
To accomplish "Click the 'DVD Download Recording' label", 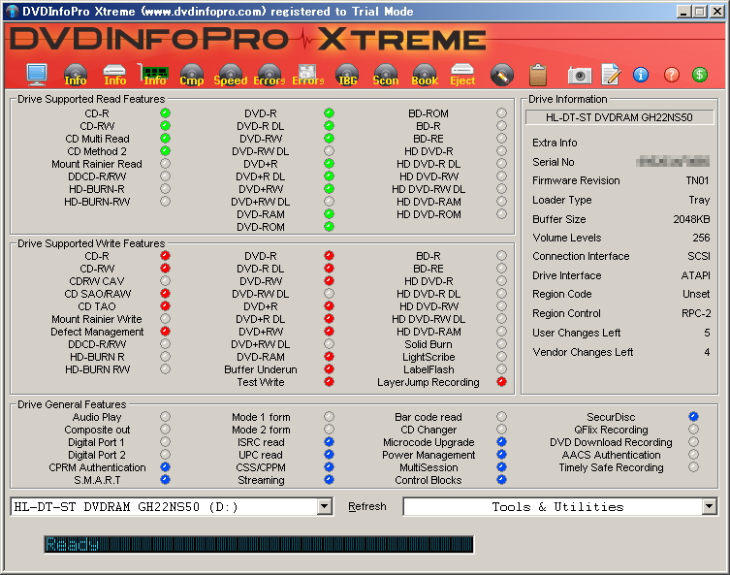I will [611, 442].
